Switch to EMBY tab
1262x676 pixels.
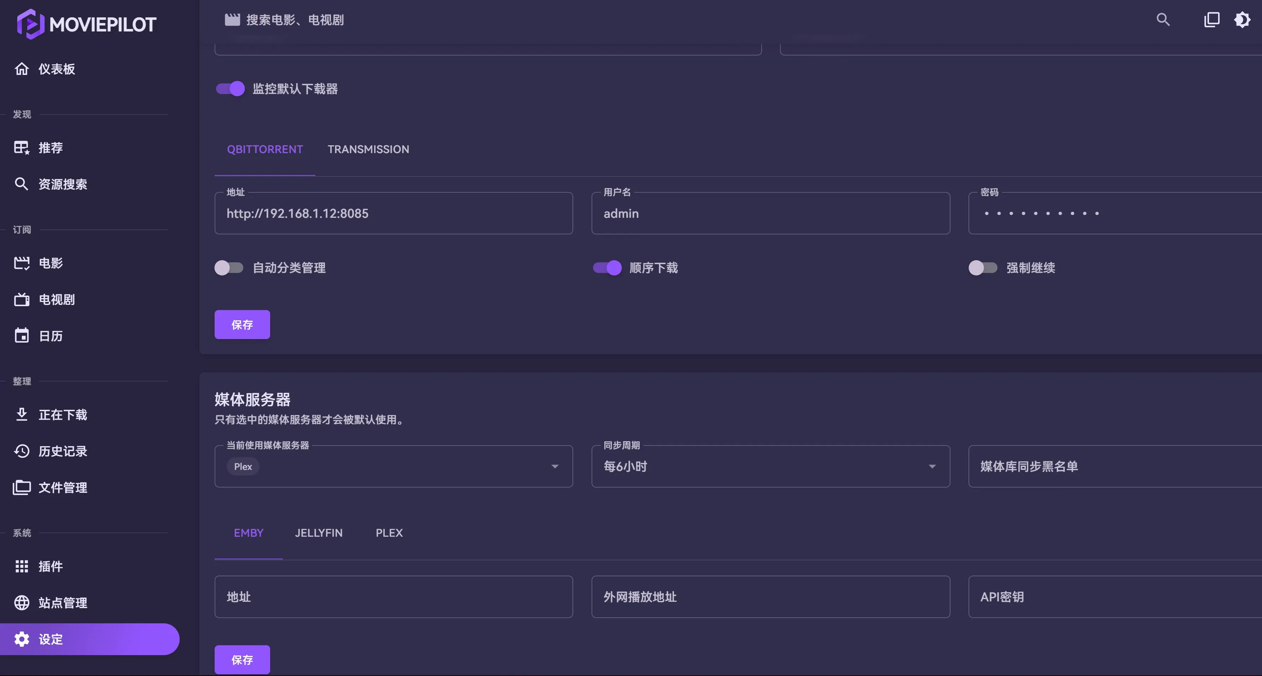click(249, 533)
